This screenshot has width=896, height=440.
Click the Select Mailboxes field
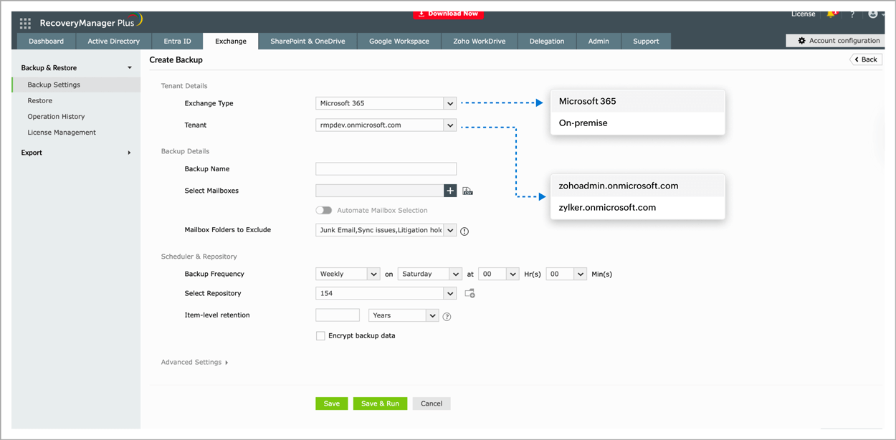(x=379, y=191)
